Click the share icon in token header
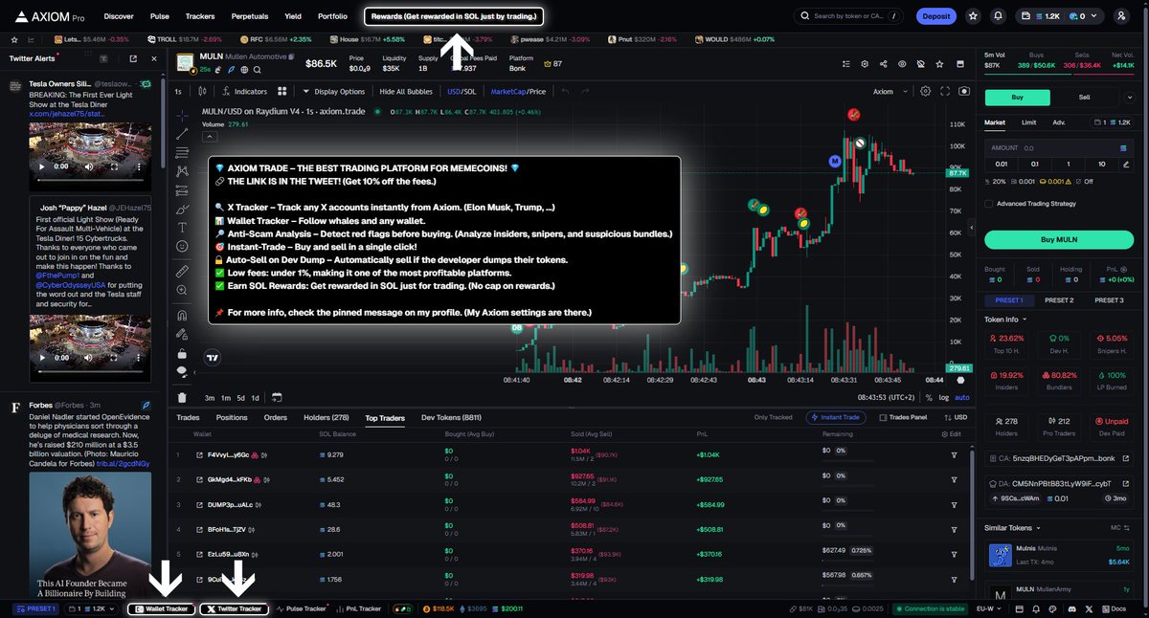Image resolution: width=1149 pixels, height=618 pixels. coord(883,64)
